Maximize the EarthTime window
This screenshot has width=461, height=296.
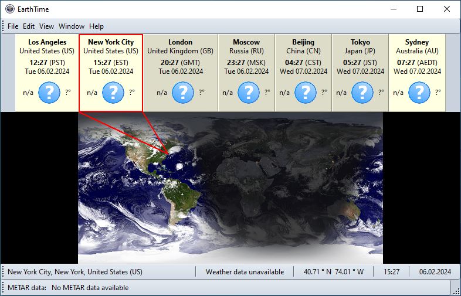pyautogui.click(x=420, y=9)
